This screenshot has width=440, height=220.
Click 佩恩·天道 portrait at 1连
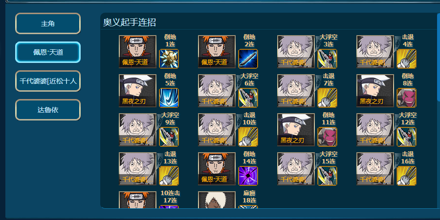pos(137,52)
